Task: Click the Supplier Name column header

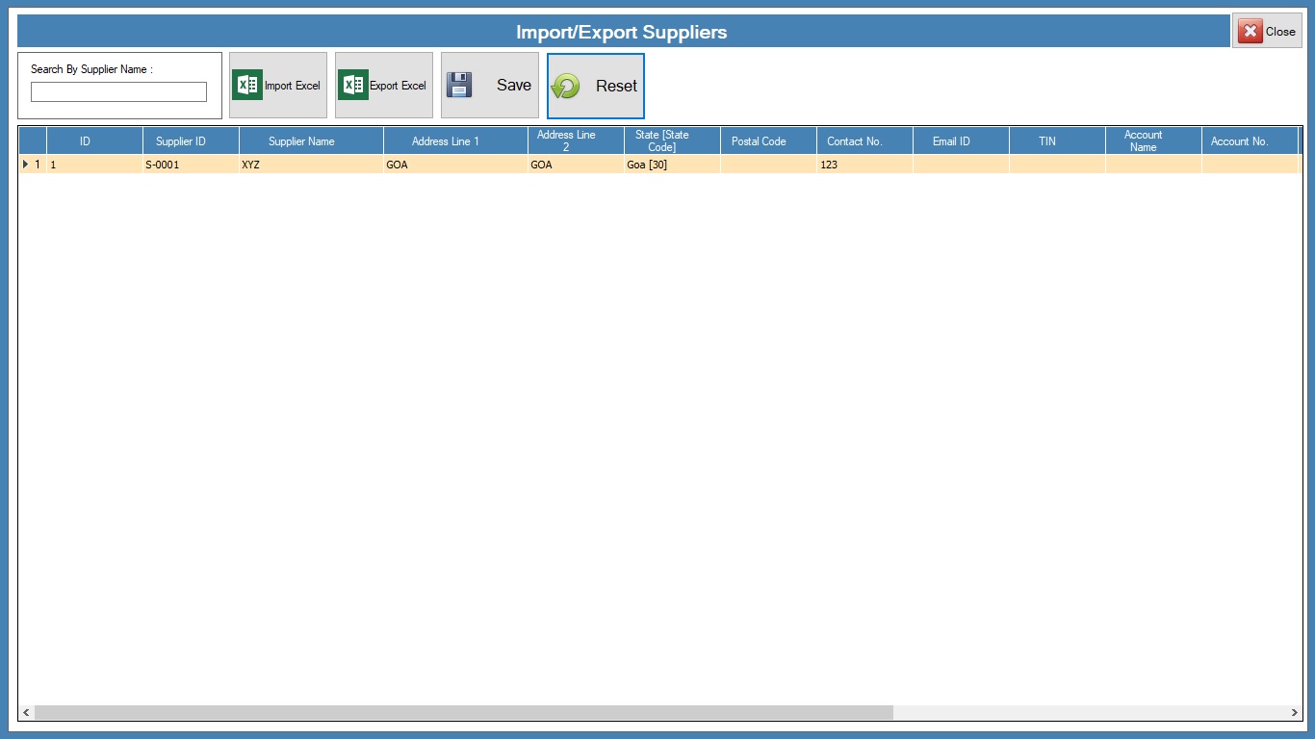Action: point(301,141)
